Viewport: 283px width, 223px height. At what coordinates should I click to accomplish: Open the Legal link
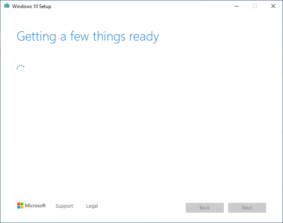[92, 206]
